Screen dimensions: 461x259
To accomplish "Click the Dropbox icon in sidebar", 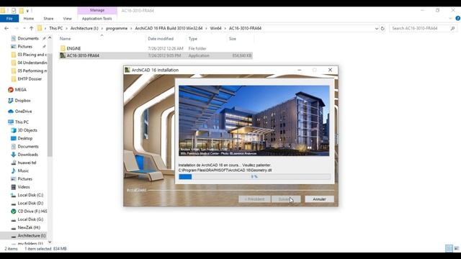I will [x=11, y=101].
